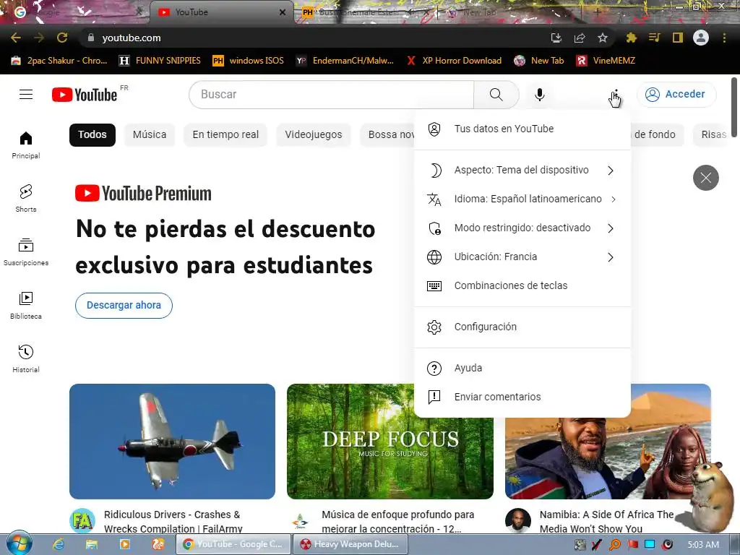Click the magnifier search button

click(x=496, y=95)
